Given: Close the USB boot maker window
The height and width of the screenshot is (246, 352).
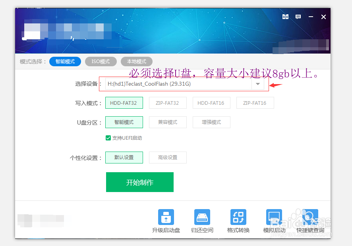Looking at the screenshot, I should tap(323, 17).
